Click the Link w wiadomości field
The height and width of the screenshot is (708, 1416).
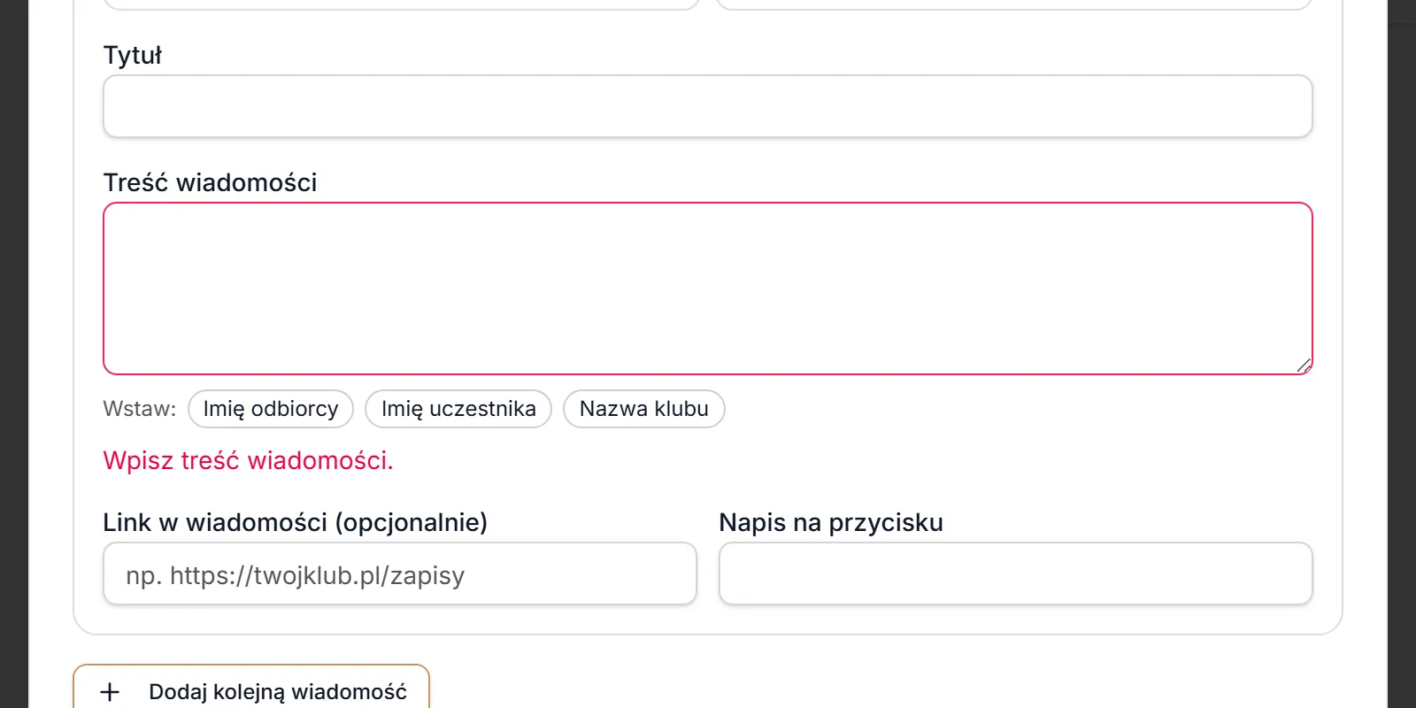pos(400,573)
